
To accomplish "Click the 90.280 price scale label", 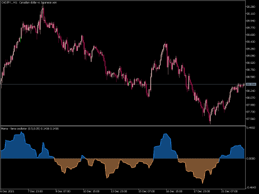I will point(251,7).
